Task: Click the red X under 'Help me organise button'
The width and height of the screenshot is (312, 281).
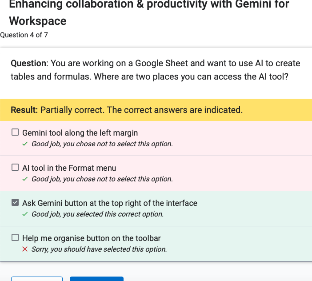Action: pyautogui.click(x=25, y=249)
